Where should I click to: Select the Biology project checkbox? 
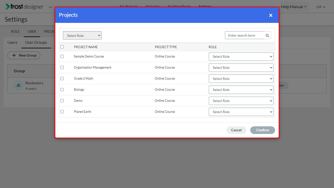tap(62, 90)
